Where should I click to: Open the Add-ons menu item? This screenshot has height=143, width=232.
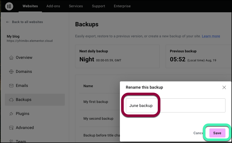(53, 6)
